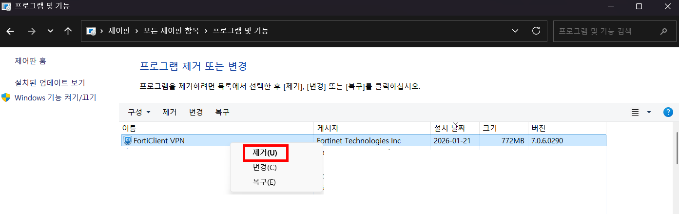This screenshot has height=214, width=679.
Task: Open Windows 기능 켜기/끄기 link
Action: [56, 97]
